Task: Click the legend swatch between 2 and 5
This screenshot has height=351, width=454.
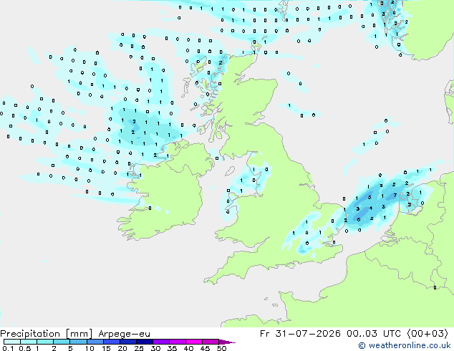Action: click(x=62, y=342)
